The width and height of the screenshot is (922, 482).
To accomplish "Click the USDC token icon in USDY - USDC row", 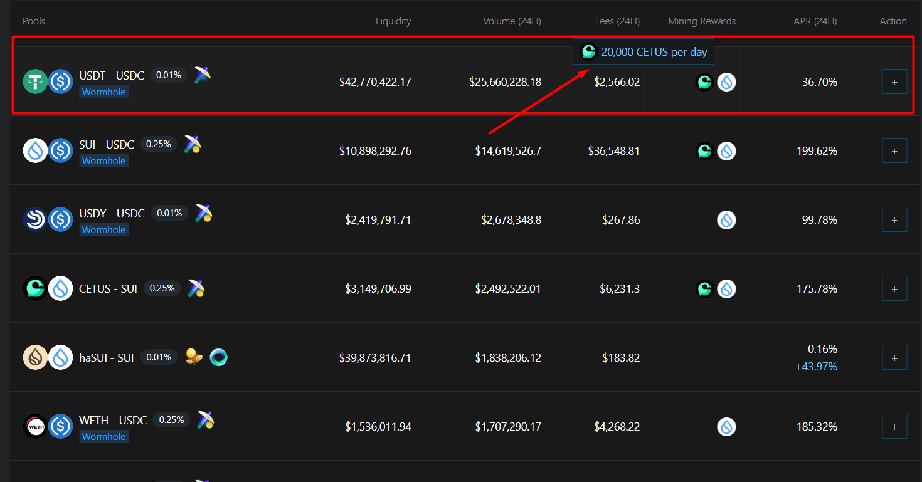I will point(61,219).
